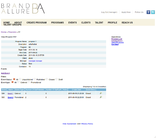Click the Brand Allure logo
Screen dimensions: 156x138
(23, 9)
